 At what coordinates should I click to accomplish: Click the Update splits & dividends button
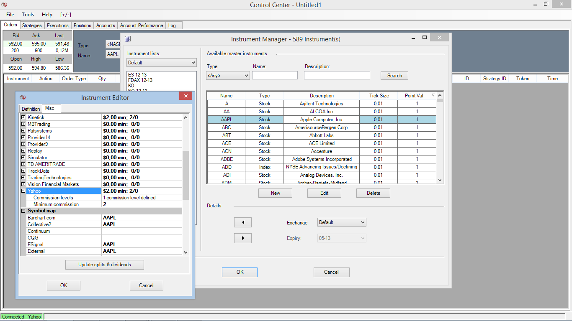(x=105, y=265)
